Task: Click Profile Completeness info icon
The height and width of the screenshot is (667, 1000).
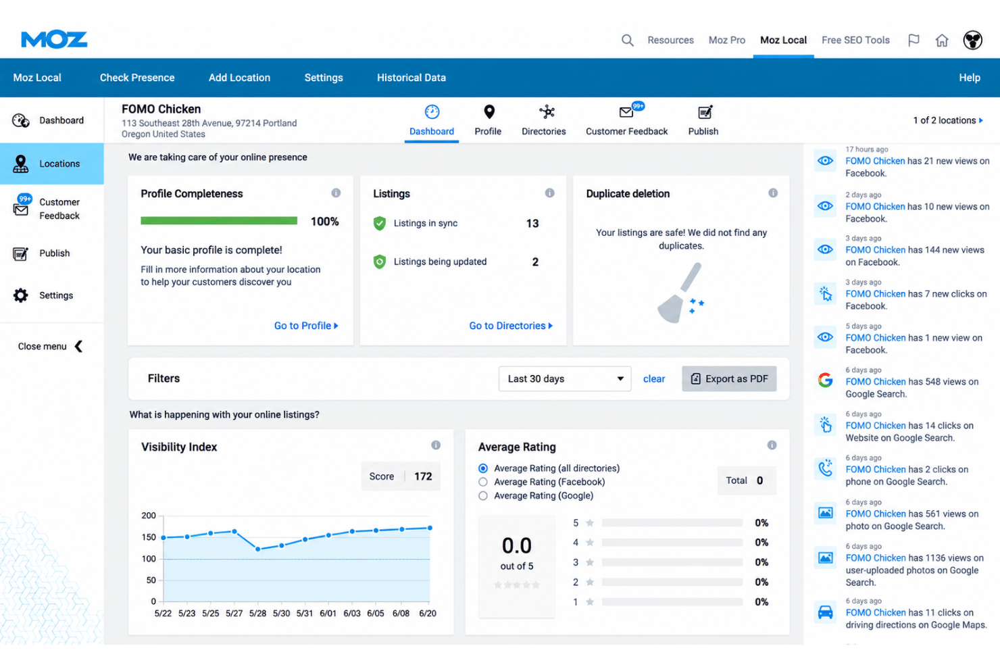Action: pos(336,193)
